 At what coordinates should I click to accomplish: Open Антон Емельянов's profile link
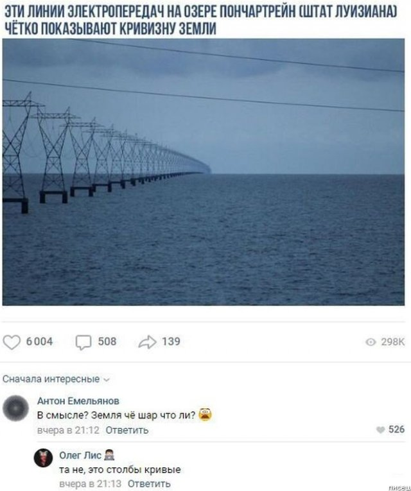point(78,401)
